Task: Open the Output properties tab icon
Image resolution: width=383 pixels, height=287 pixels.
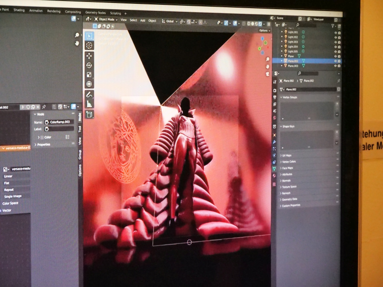Action: pos(274,97)
